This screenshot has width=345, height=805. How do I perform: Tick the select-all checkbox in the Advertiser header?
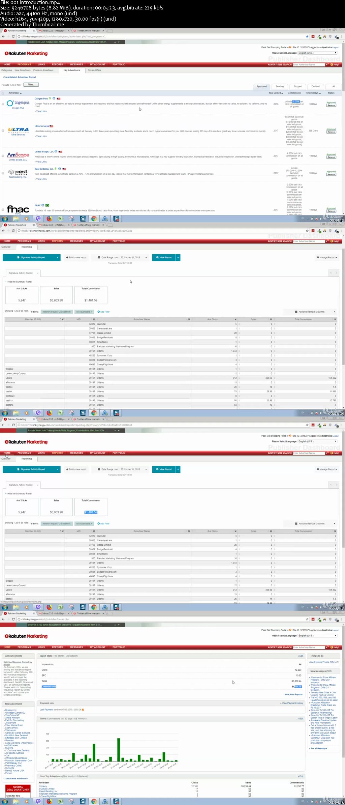tap(3, 93)
